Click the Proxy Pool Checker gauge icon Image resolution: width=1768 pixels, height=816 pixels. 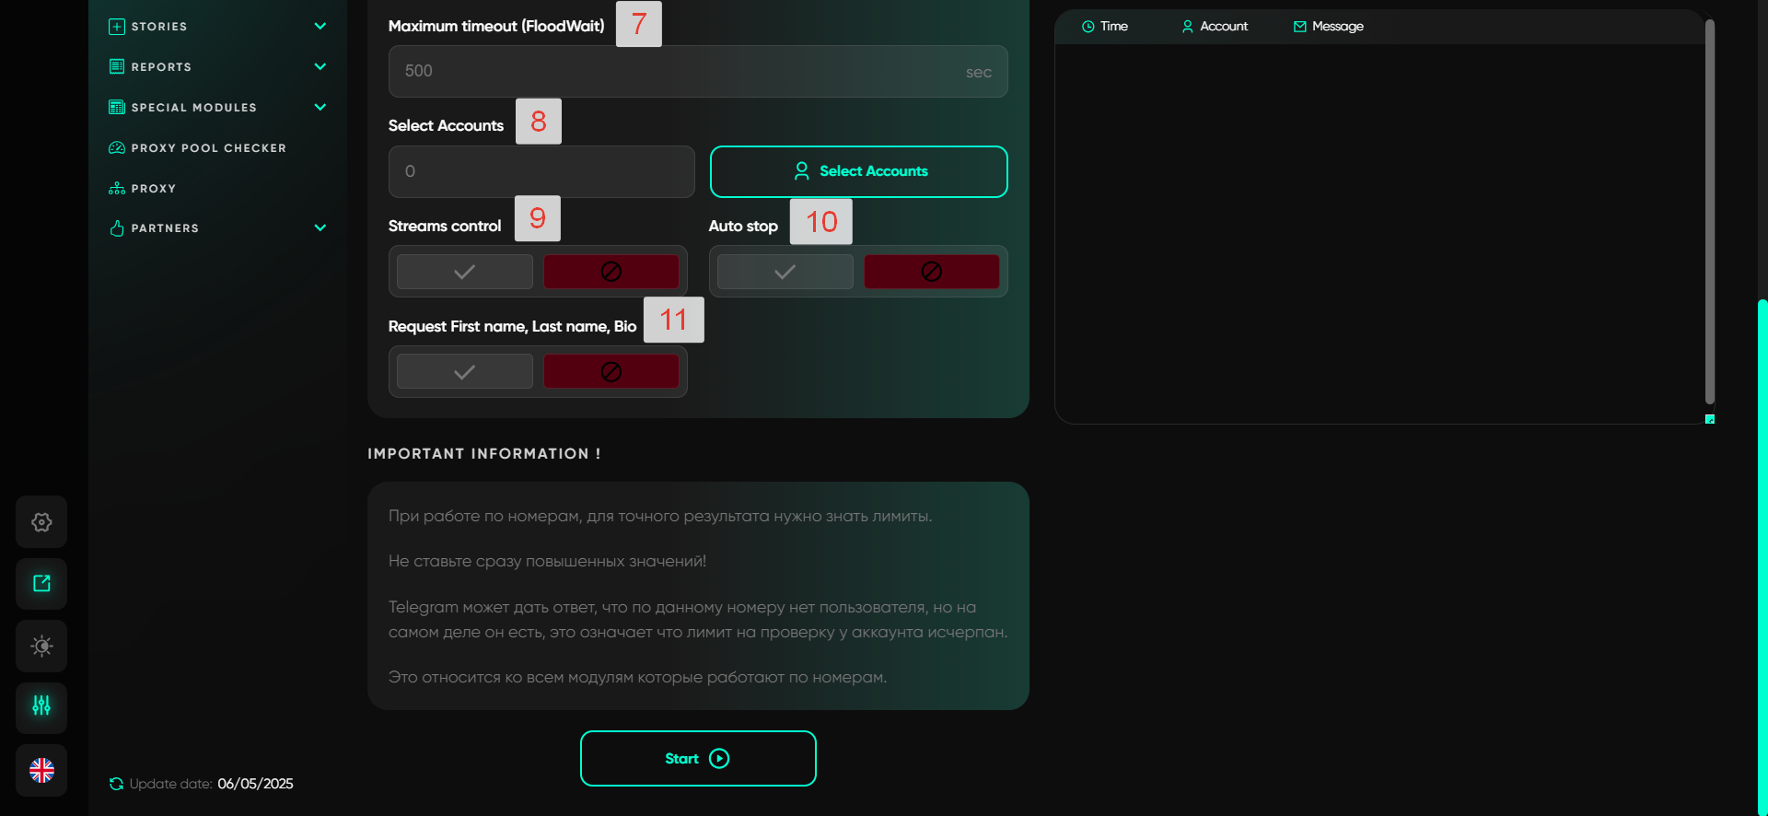[117, 148]
